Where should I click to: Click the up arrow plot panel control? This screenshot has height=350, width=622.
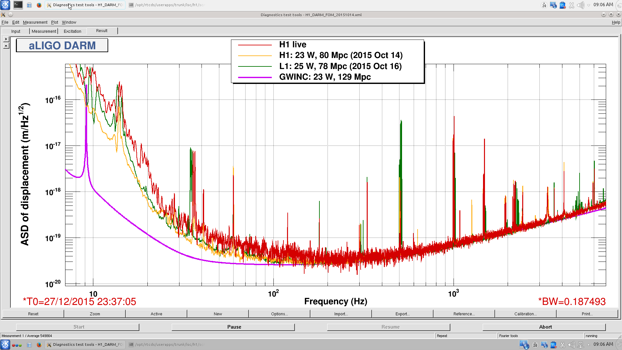coord(6,46)
